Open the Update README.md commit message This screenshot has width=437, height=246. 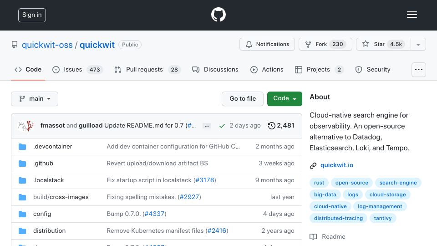point(145,126)
